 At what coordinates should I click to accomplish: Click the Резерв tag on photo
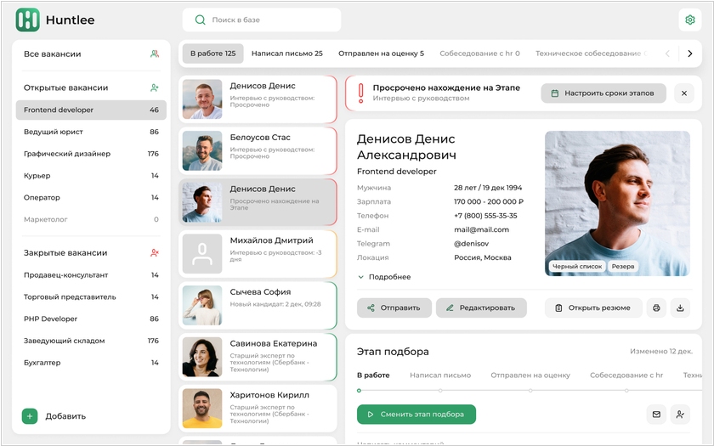pos(623,266)
